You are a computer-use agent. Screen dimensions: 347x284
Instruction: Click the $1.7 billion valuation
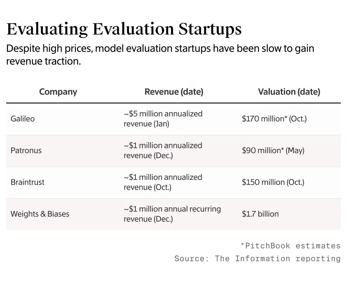click(260, 214)
